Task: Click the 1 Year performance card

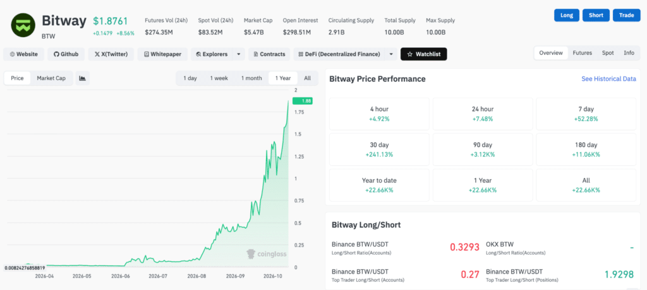Action: pyautogui.click(x=483, y=185)
